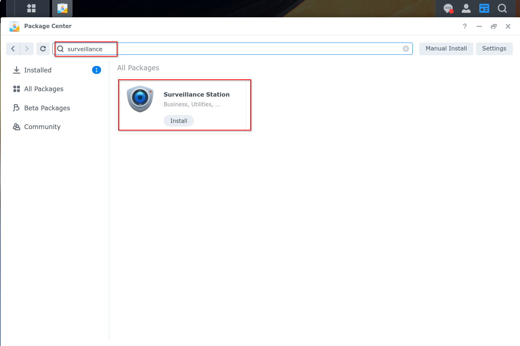This screenshot has height=346, width=520.
Task: Clear the search field text
Action: pyautogui.click(x=406, y=49)
